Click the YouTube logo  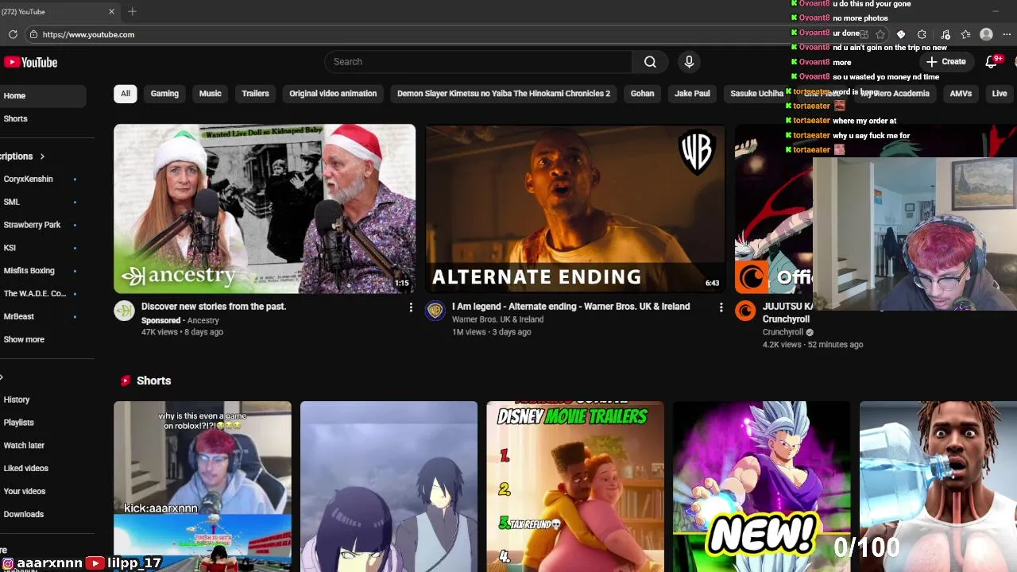point(30,62)
